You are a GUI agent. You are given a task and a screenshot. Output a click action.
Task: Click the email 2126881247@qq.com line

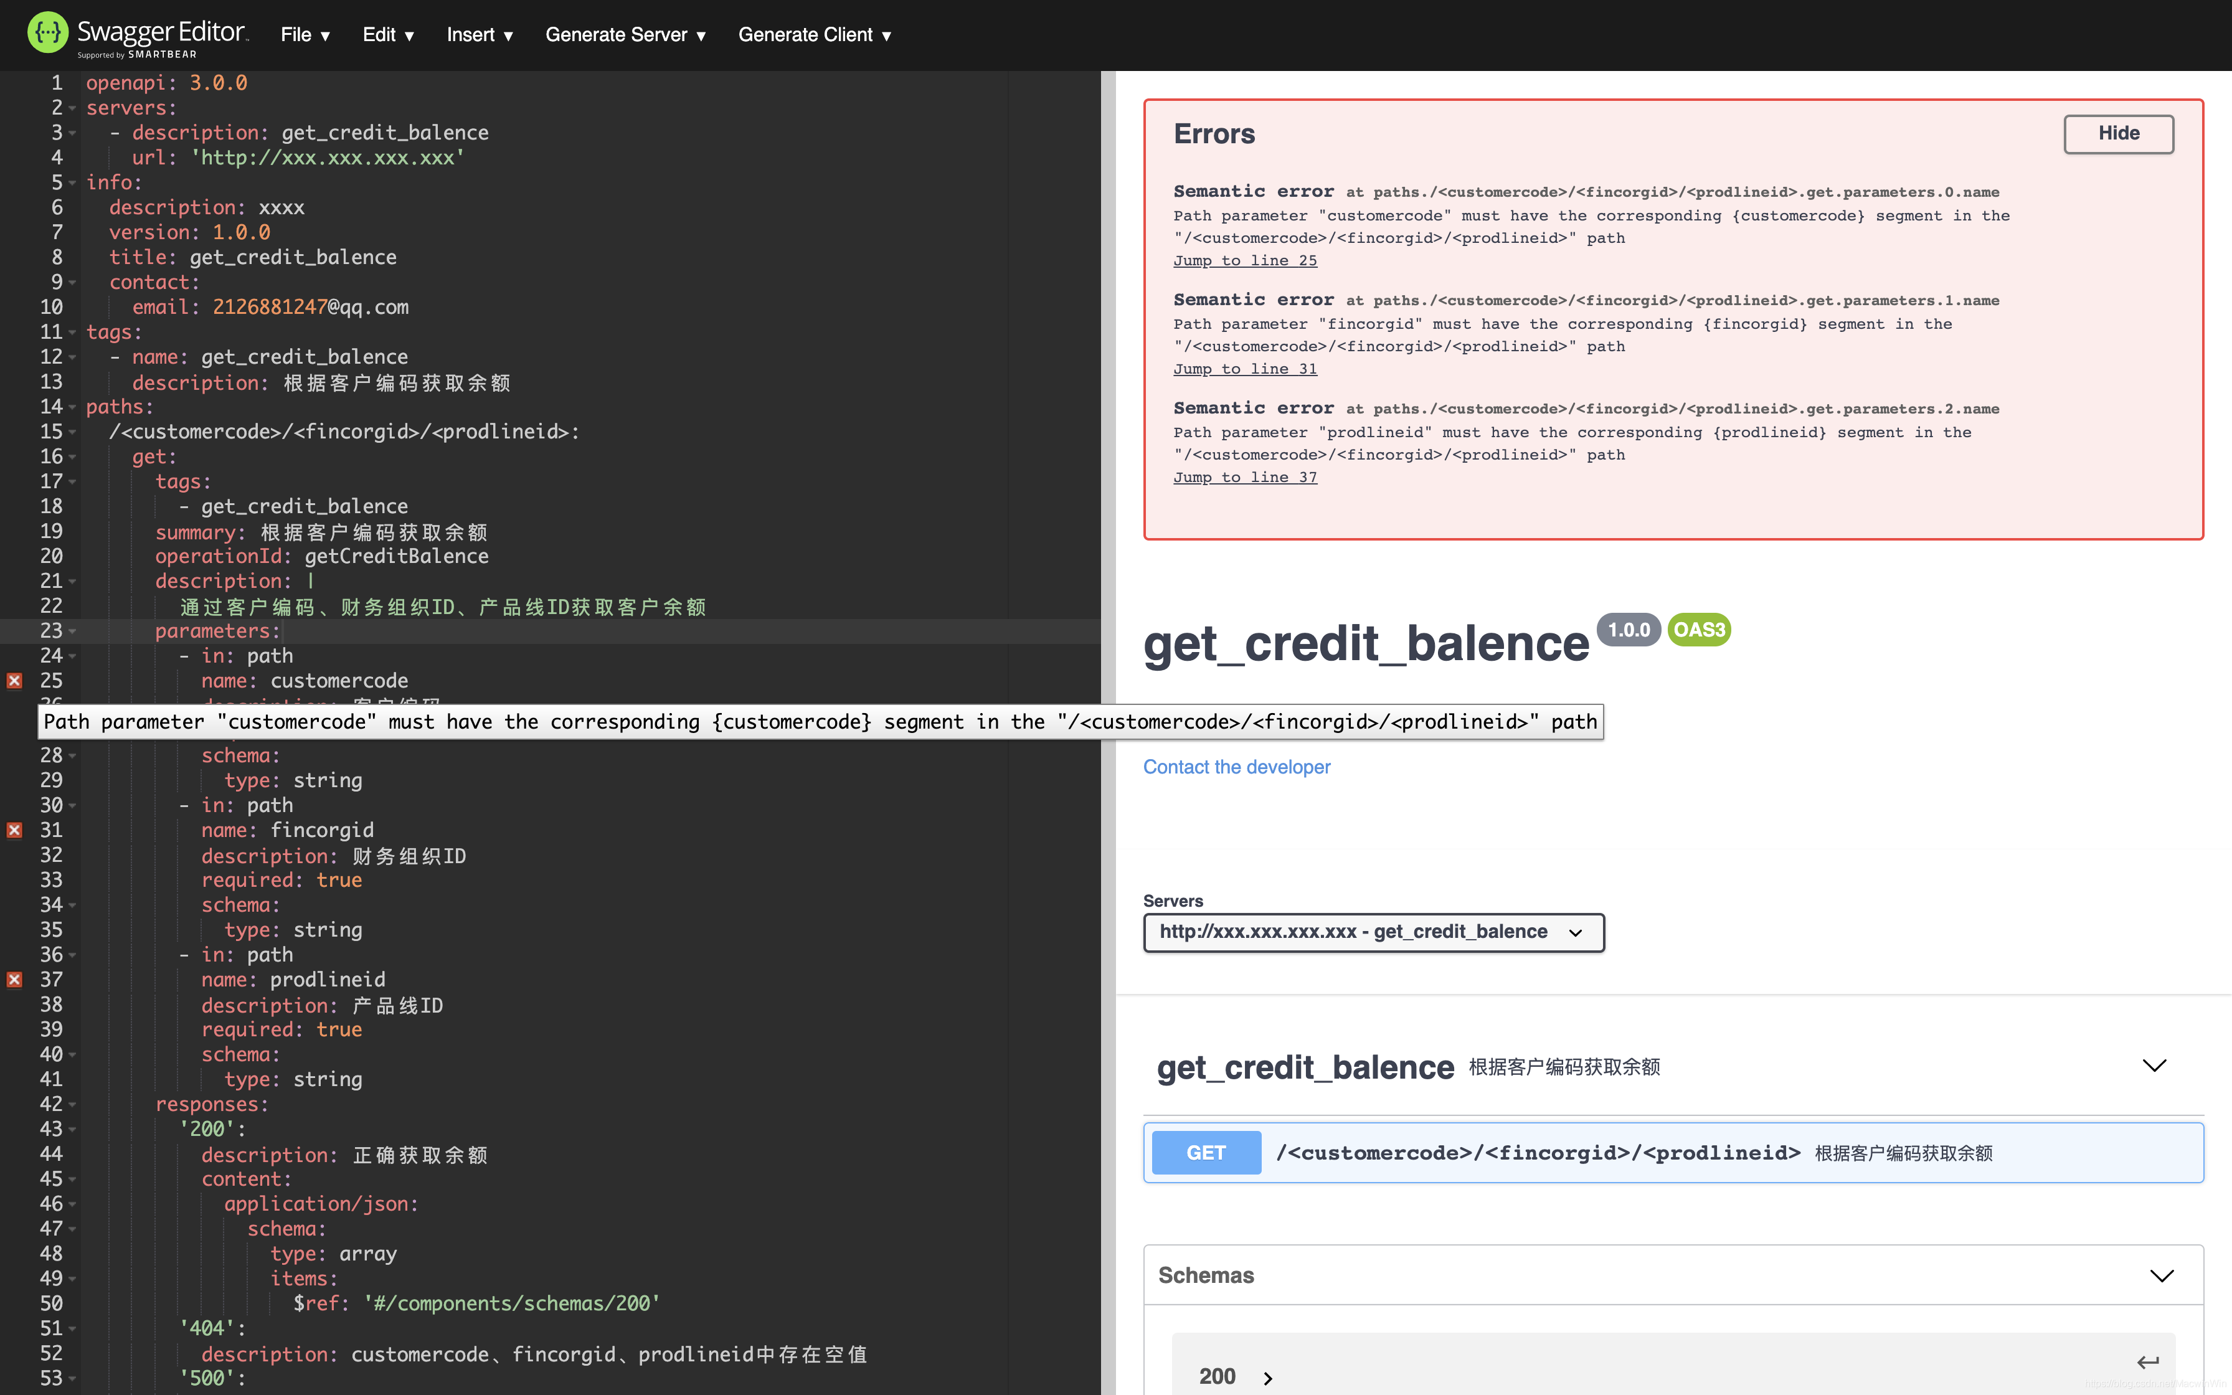click(270, 307)
